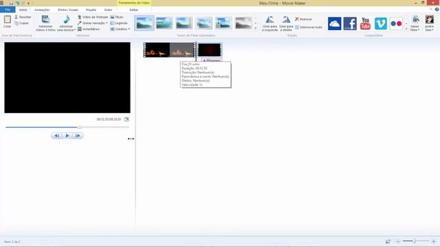The height and width of the screenshot is (247, 440).
Task: Select the fifth AutoMovie theme thumbnail
Action: coord(223,23)
